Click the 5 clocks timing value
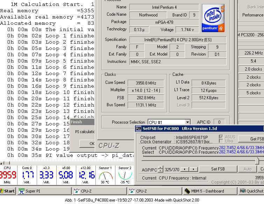 pos(251,93)
